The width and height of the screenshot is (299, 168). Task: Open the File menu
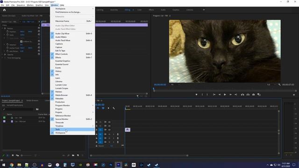[x=2, y=5]
